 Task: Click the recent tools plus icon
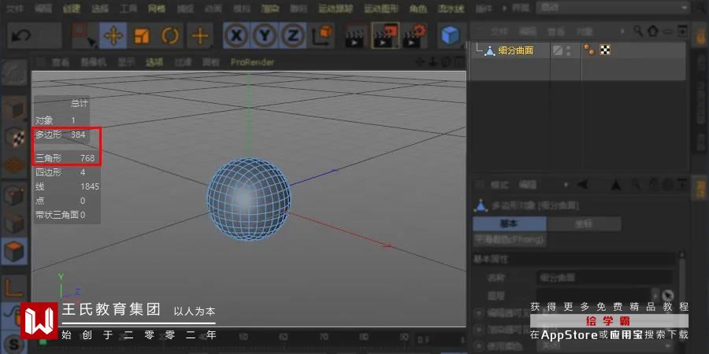click(200, 35)
